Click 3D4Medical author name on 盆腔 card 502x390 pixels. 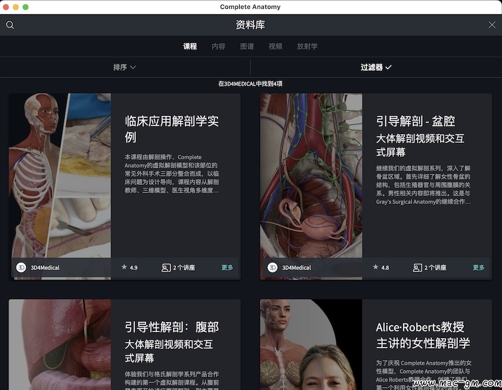297,267
